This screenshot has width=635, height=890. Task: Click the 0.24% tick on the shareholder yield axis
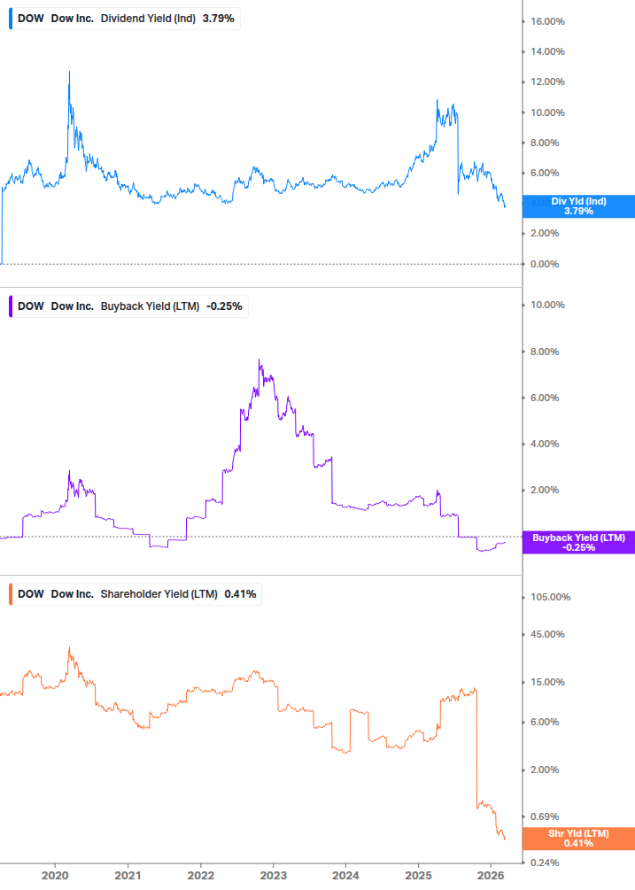point(545,863)
